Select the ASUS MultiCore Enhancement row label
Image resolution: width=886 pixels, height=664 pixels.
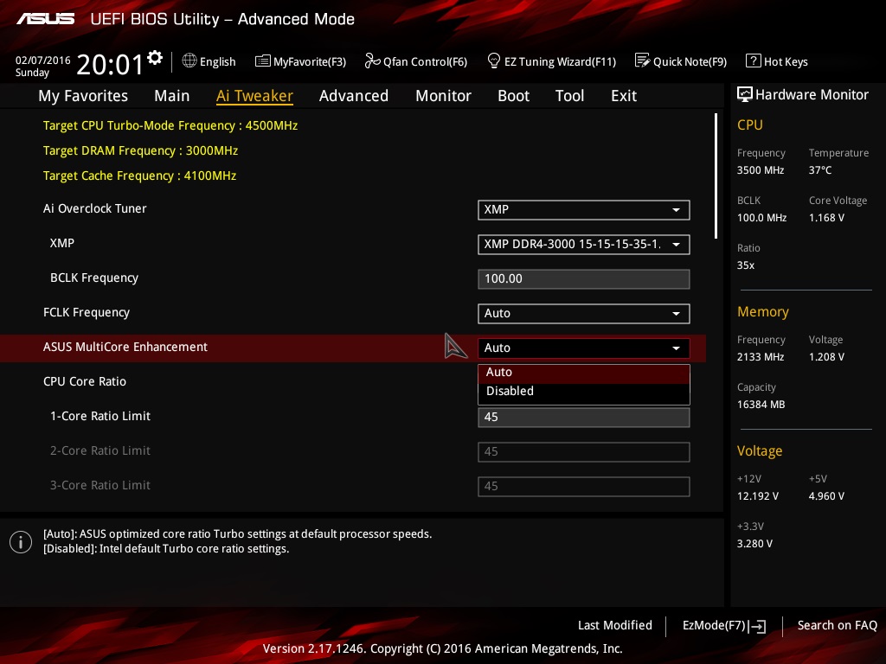click(x=125, y=348)
